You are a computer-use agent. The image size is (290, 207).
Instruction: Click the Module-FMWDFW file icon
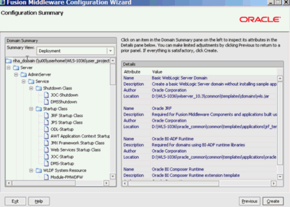point(46,177)
